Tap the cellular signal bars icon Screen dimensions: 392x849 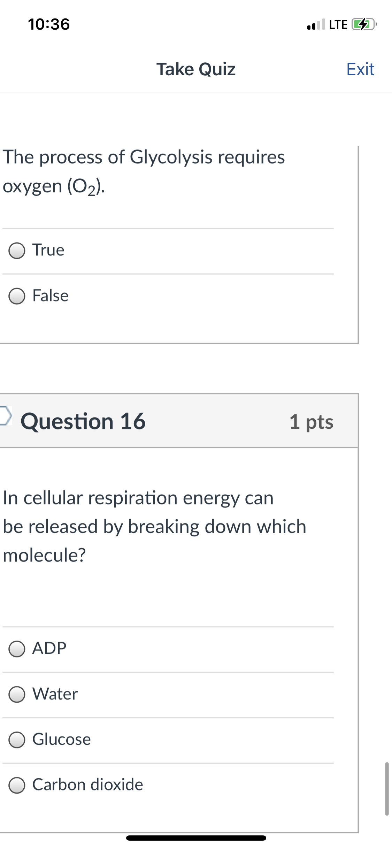(x=316, y=24)
